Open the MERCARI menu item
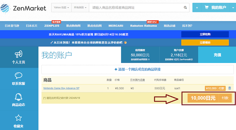236x130 pixels. pyautogui.click(x=116, y=26)
